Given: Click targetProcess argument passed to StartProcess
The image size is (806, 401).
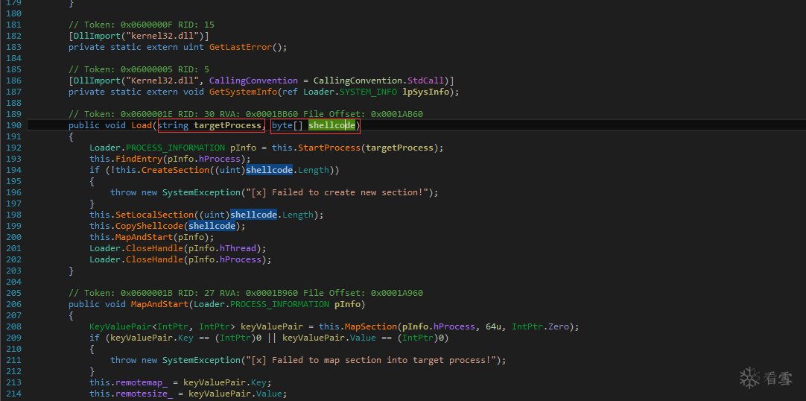Looking at the screenshot, I should [x=399, y=148].
